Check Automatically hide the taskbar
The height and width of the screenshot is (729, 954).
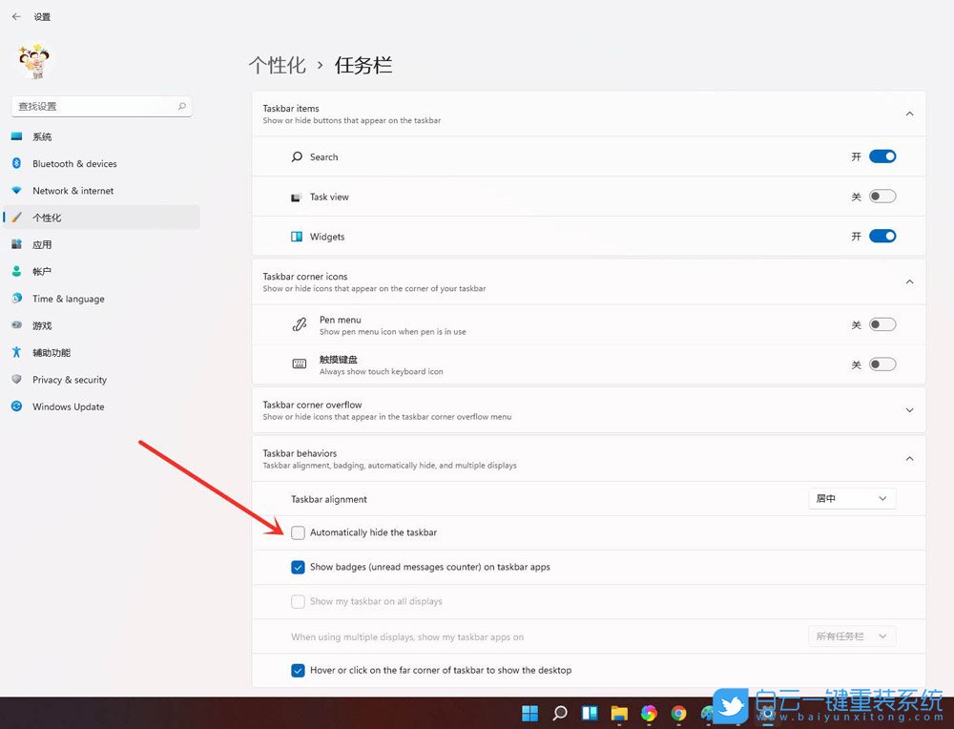[x=299, y=532]
